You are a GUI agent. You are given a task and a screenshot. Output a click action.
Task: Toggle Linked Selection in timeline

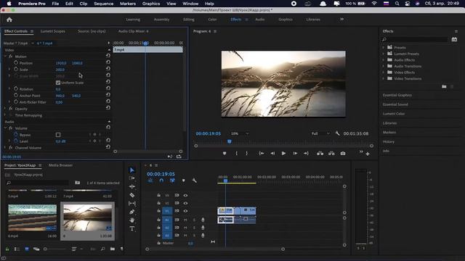[x=172, y=181]
